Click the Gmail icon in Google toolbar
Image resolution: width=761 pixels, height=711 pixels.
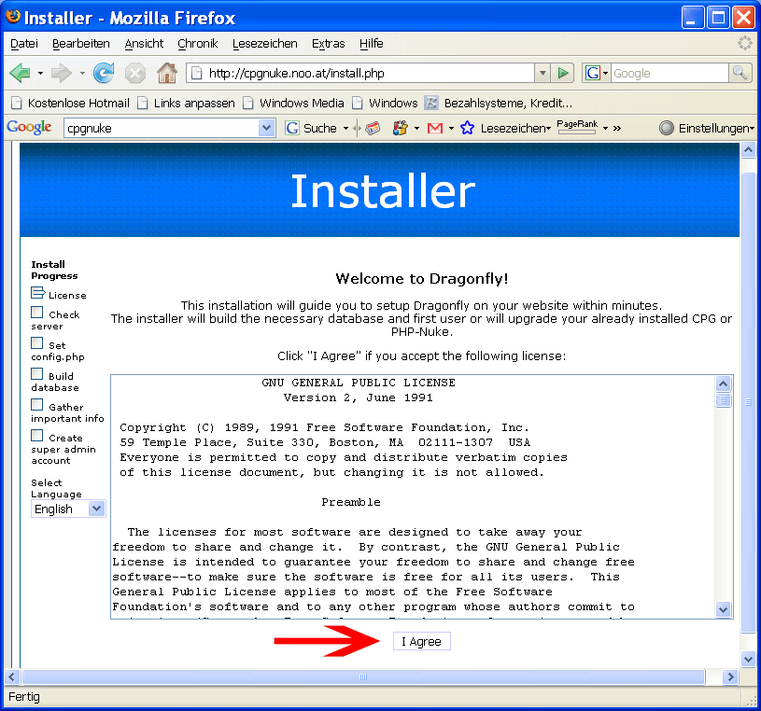(435, 128)
